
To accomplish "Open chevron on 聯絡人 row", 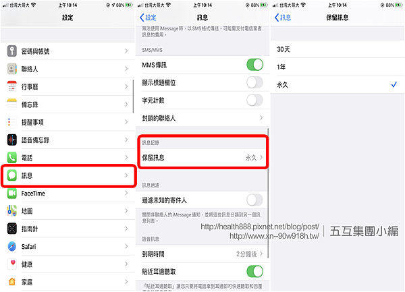I will point(126,69).
